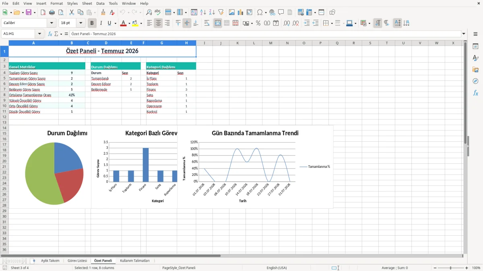Open sidebar Properties panel icon
The width and height of the screenshot is (483, 271).
475,47
